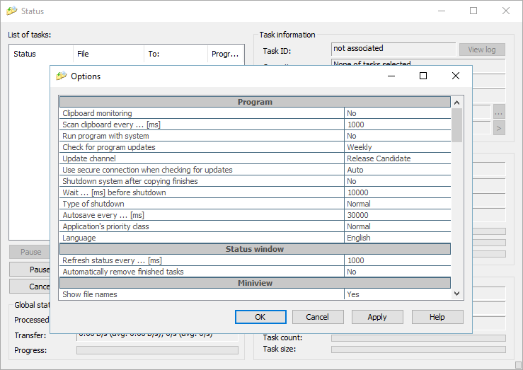Open Check for program updates Weekly dropdown
Screen dimensions: 523x370
[397, 147]
